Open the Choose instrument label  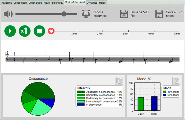click(100, 14)
